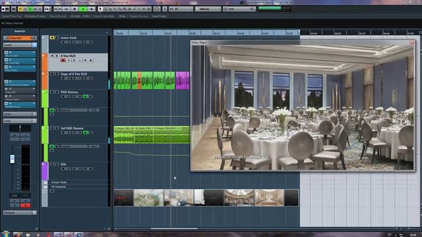Solo the 8 Vox OLD track

tap(57, 55)
